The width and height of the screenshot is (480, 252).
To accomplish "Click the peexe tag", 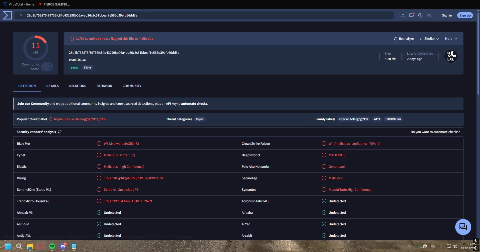I will coord(75,67).
